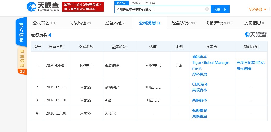
Task: Open investor link 弘毅投资
Action: click(200, 110)
